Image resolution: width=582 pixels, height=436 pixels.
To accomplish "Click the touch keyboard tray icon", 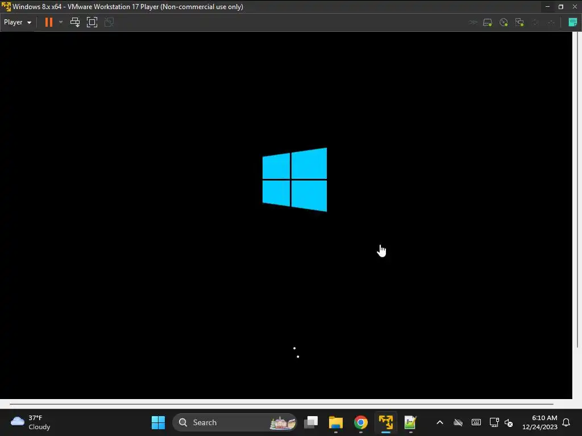I will point(476,422).
